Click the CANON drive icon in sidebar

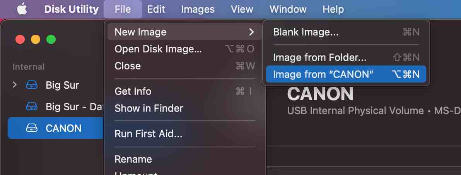(31, 128)
